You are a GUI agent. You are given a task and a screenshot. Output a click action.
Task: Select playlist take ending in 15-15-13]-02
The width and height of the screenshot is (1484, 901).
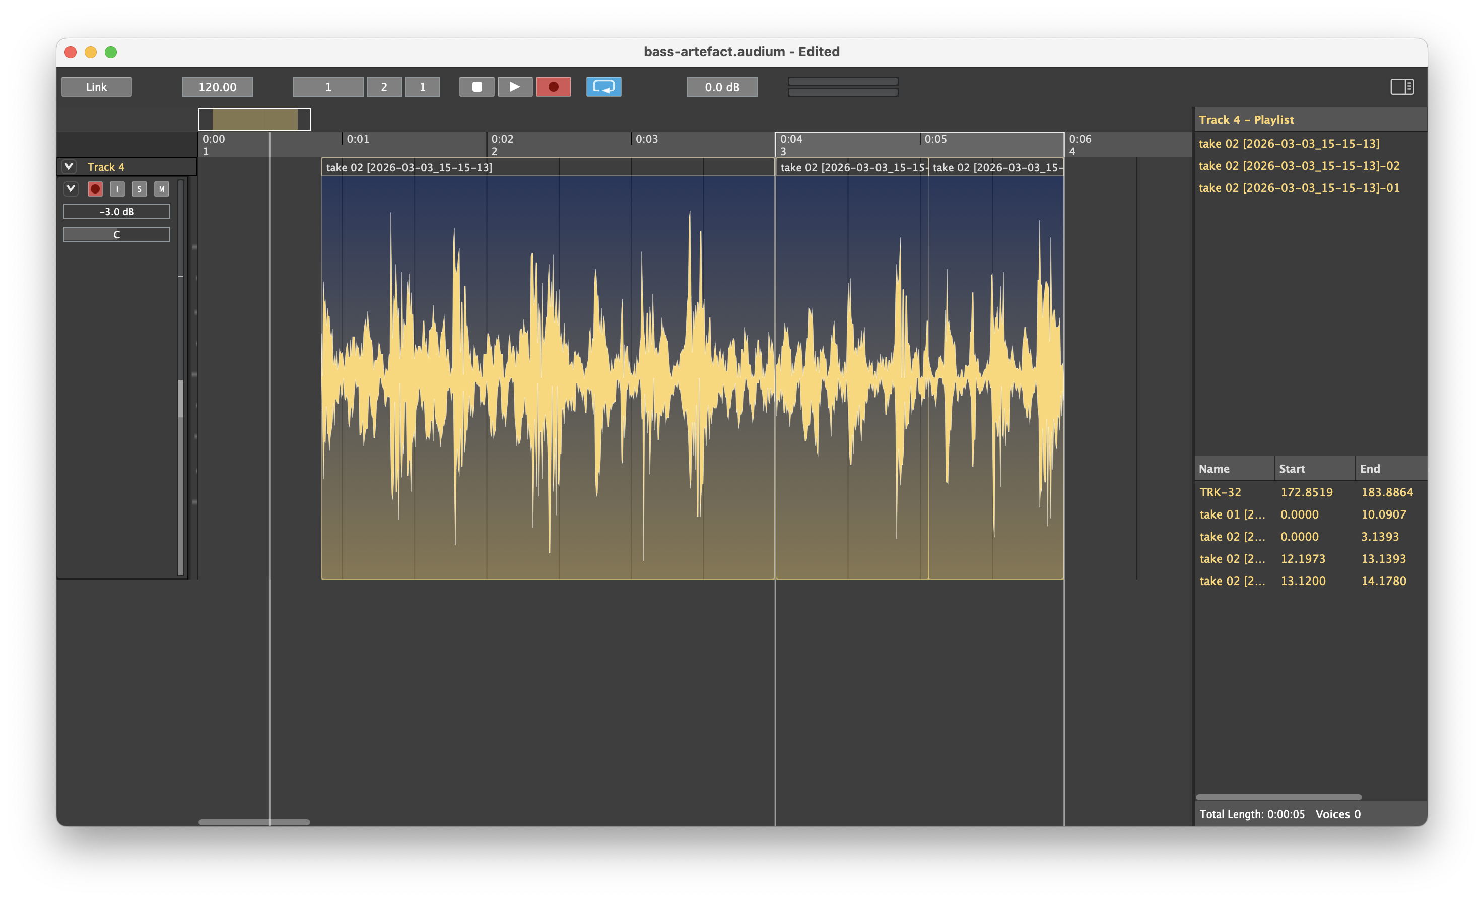tap(1299, 166)
